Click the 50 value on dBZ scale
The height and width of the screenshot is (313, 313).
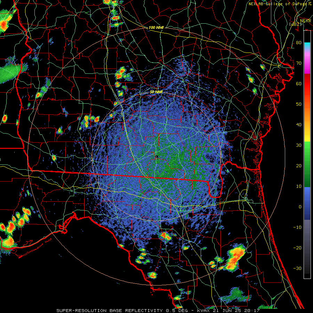tap(299, 104)
